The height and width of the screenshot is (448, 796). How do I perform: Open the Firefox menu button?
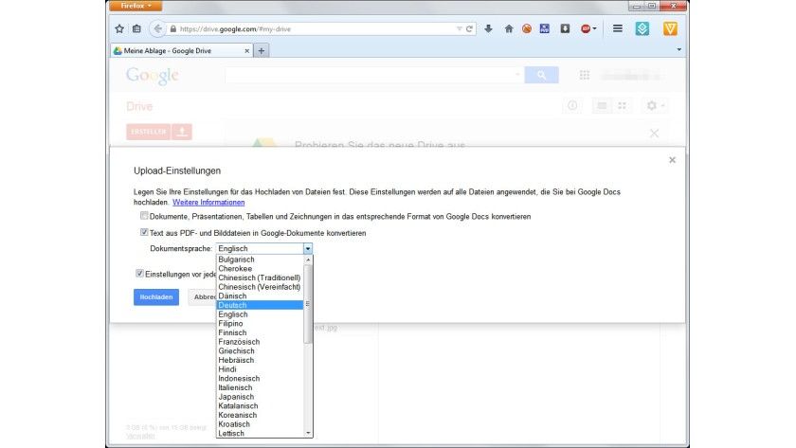[136, 6]
